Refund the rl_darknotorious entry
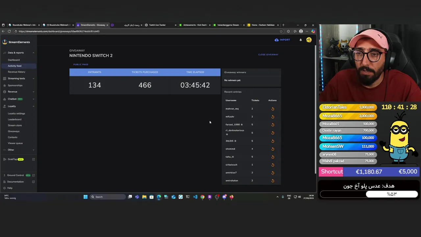 tap(273, 133)
